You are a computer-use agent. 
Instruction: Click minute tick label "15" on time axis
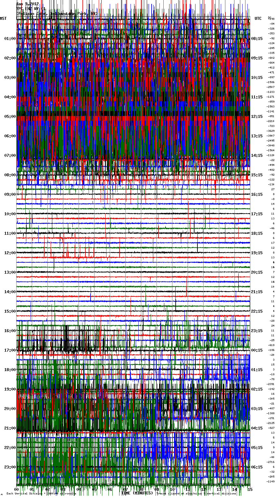(x=250, y=489)
